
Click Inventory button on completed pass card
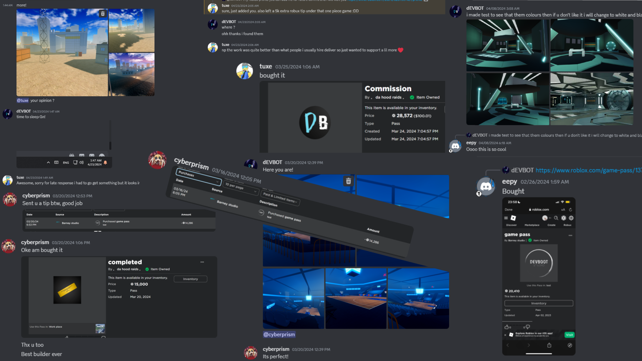click(190, 279)
